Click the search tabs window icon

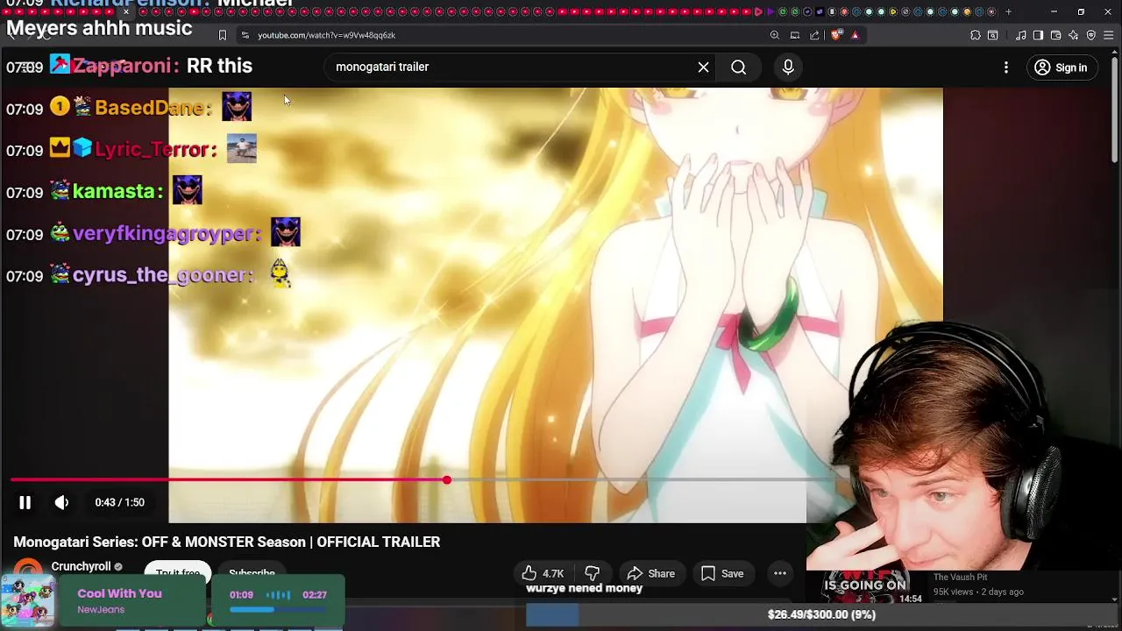point(993,35)
